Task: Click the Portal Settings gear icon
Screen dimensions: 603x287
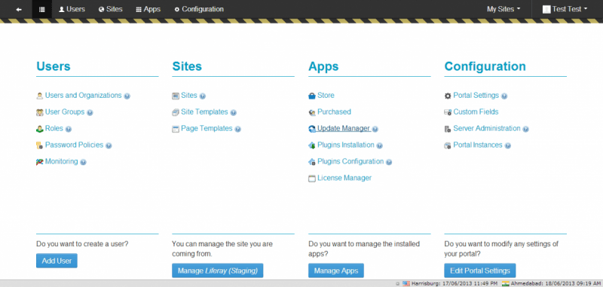Action: (448, 96)
